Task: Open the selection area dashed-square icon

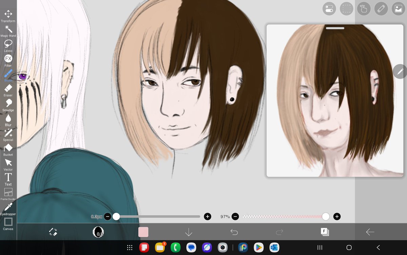Action: [346, 8]
